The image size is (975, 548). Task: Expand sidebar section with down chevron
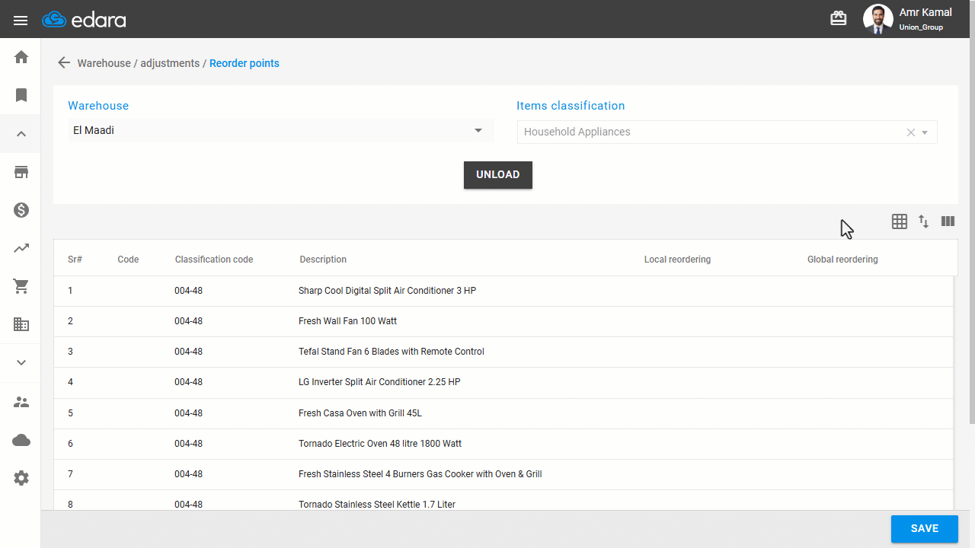click(x=21, y=363)
